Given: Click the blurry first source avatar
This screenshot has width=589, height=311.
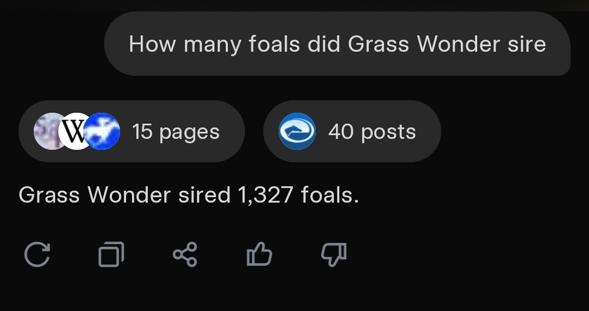Looking at the screenshot, I should click(49, 131).
